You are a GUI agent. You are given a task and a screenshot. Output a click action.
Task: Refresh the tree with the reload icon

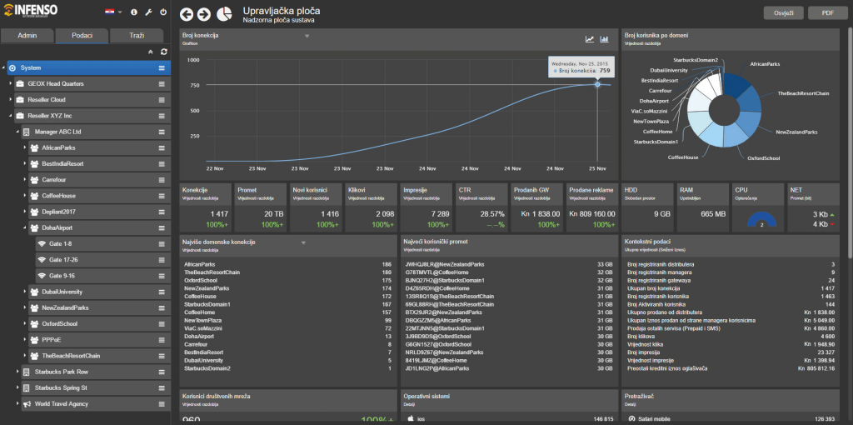(164, 52)
